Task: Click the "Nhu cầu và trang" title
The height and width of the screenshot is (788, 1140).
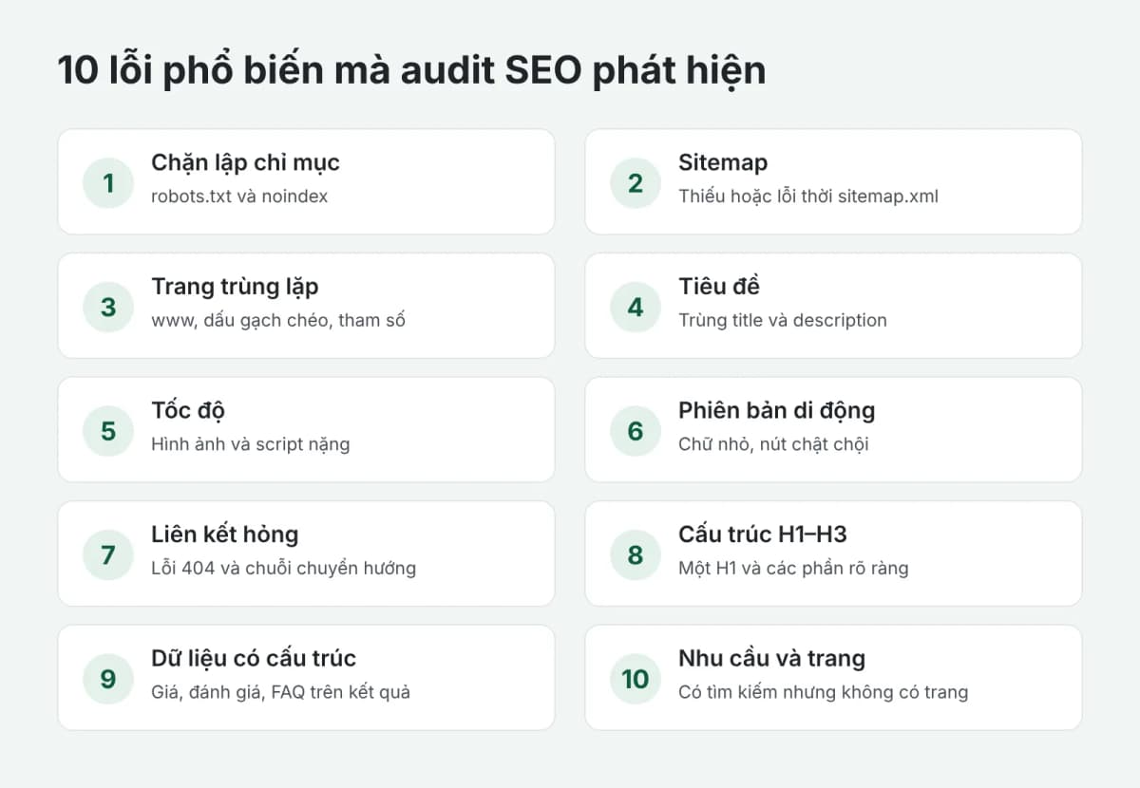Action: click(x=772, y=659)
